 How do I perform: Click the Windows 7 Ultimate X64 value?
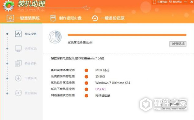(x=113, y=83)
